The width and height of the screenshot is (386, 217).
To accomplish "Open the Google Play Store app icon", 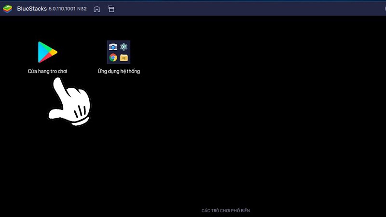I will coord(47,52).
